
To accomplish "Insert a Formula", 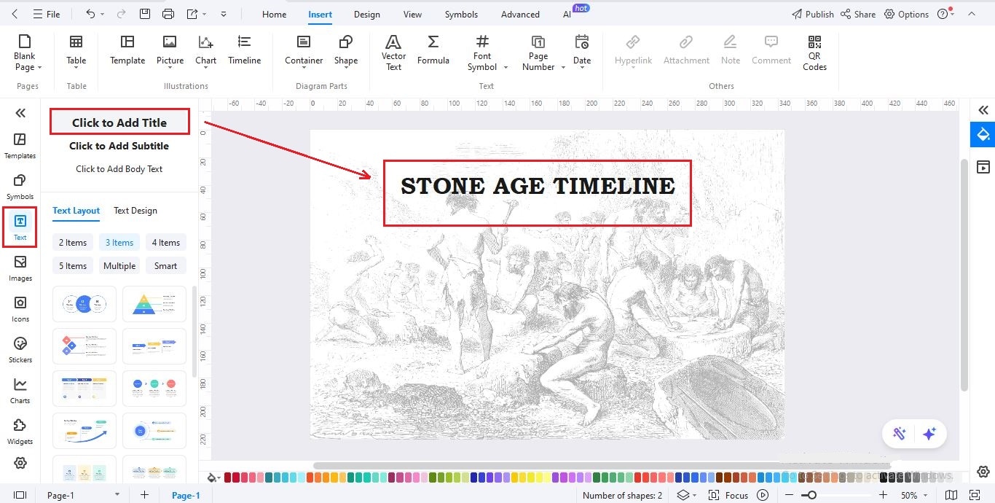I will [433, 51].
